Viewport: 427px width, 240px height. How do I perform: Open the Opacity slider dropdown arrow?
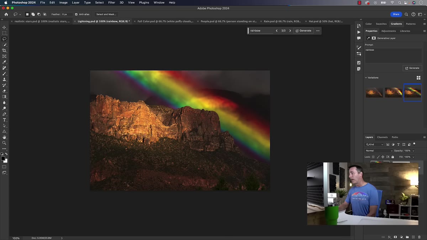pyautogui.click(x=413, y=151)
